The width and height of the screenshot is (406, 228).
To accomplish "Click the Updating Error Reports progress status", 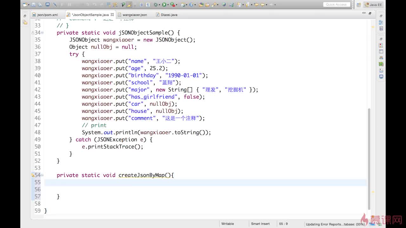I will [335, 224].
